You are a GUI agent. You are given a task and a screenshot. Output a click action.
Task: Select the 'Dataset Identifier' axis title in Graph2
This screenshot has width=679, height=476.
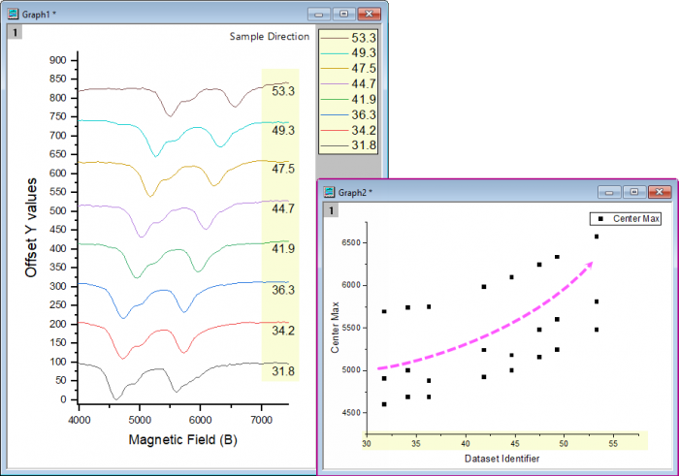pyautogui.click(x=501, y=459)
